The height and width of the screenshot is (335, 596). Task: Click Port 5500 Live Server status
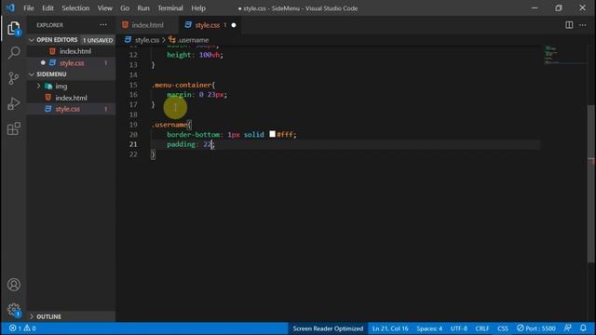pyautogui.click(x=536, y=328)
